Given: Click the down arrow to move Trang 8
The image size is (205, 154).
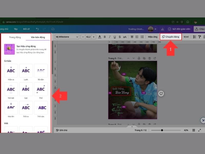Looking at the screenshot, I should coord(134,58).
